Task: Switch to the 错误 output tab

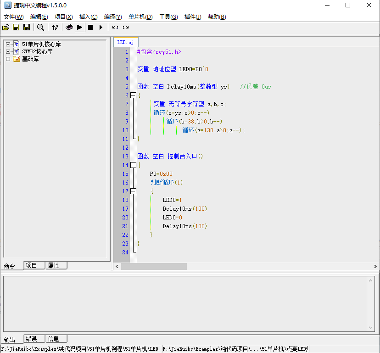Action: (34, 339)
